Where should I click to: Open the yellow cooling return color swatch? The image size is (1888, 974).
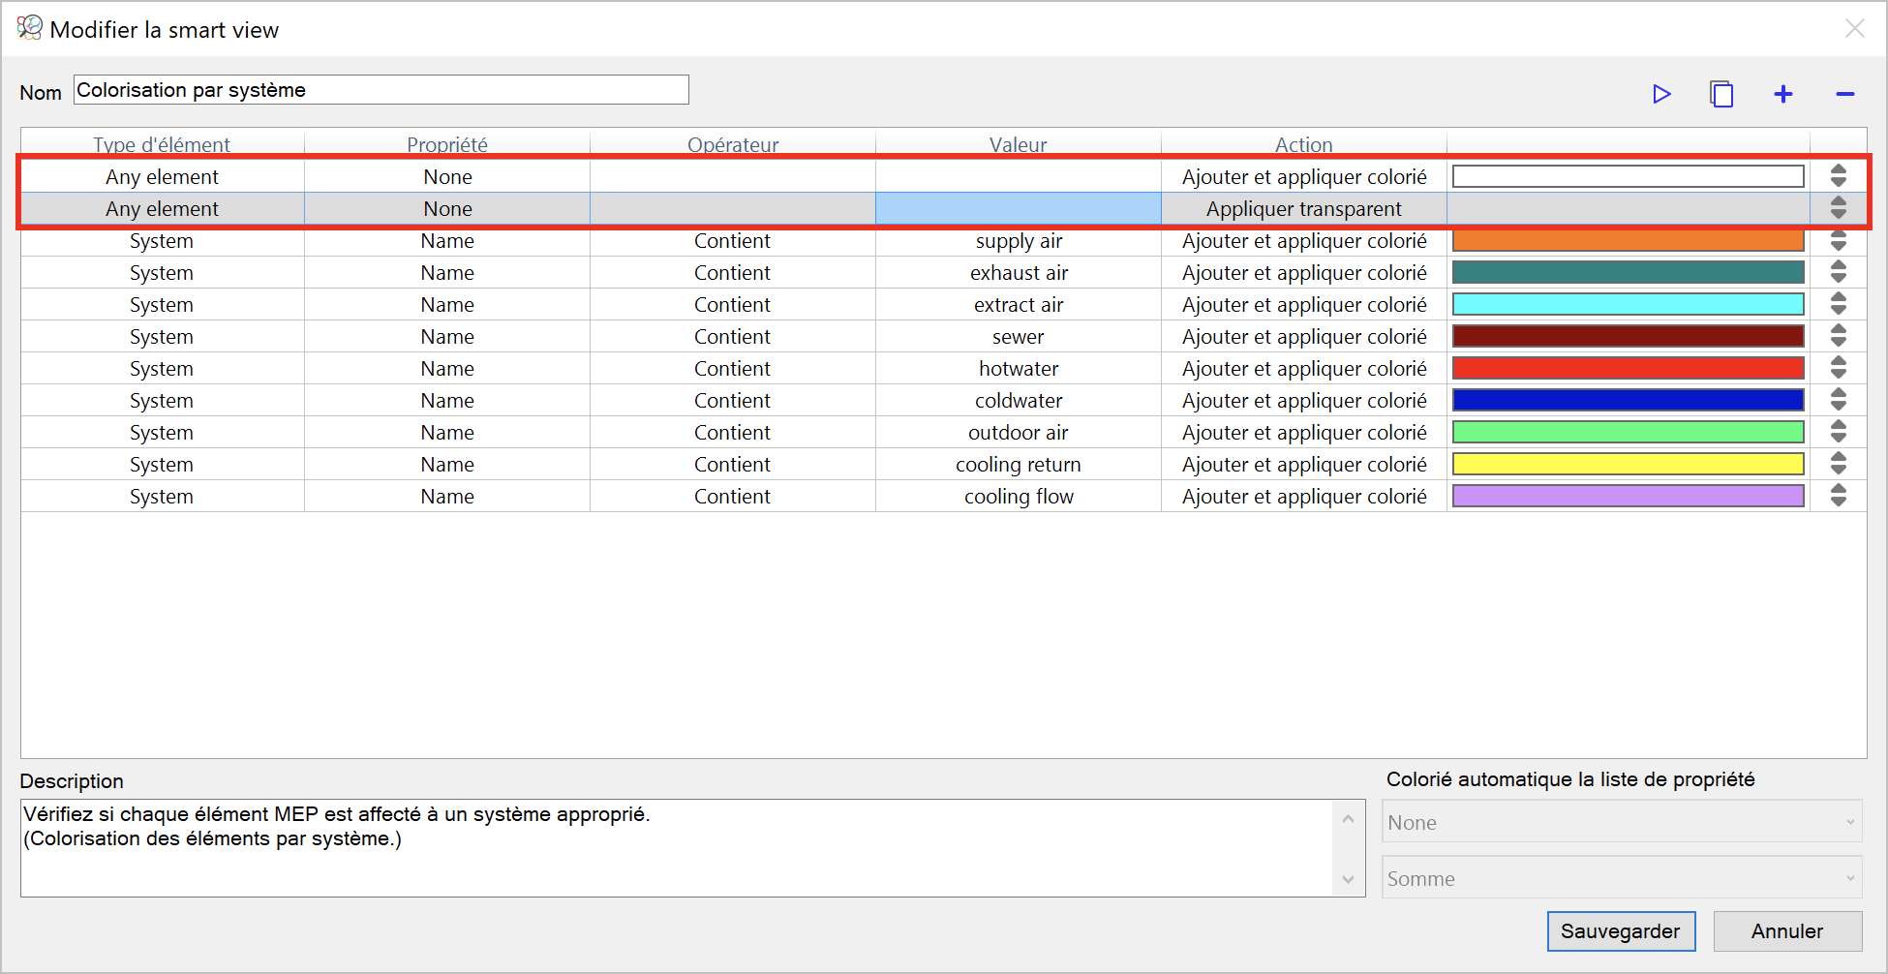tap(1629, 464)
